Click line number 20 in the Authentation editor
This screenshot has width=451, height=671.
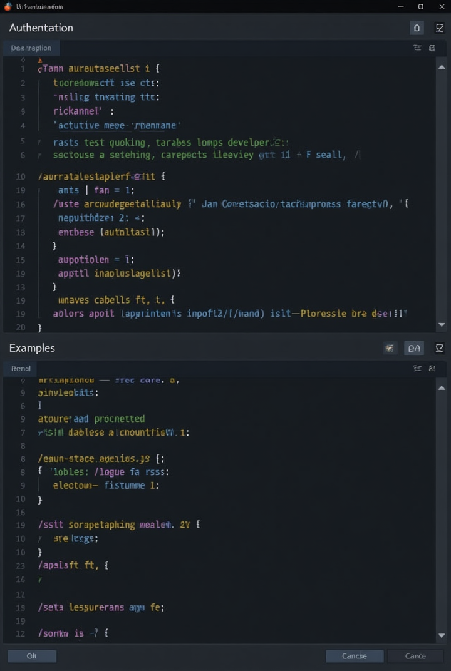click(x=20, y=328)
